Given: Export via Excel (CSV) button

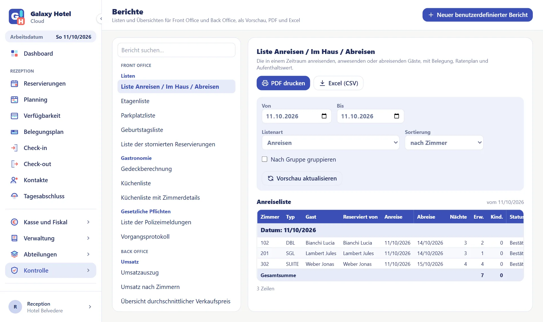Looking at the screenshot, I should click(x=339, y=83).
